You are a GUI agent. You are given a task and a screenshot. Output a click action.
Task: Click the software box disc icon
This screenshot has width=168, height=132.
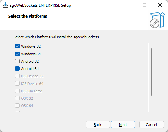157,20
